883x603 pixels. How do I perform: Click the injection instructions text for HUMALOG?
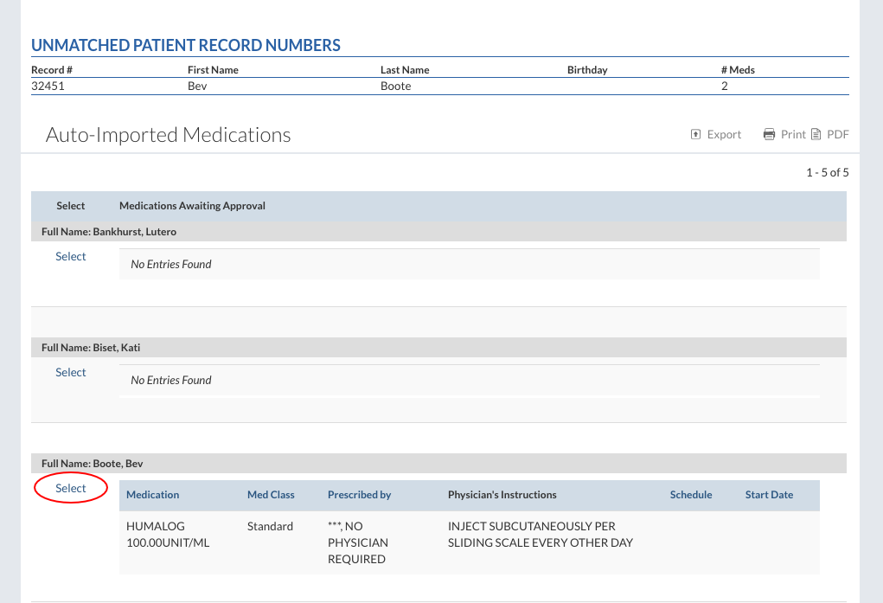[540, 534]
